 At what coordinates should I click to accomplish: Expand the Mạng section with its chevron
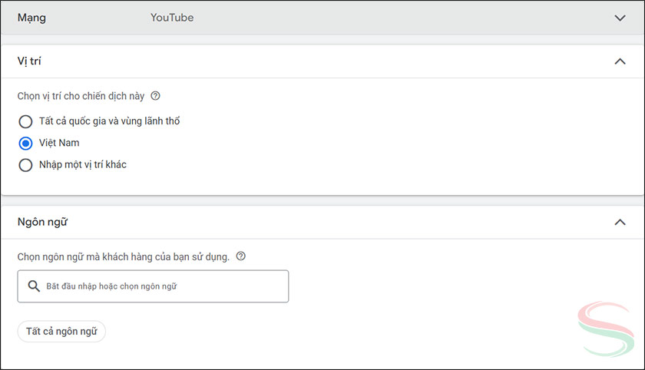620,18
